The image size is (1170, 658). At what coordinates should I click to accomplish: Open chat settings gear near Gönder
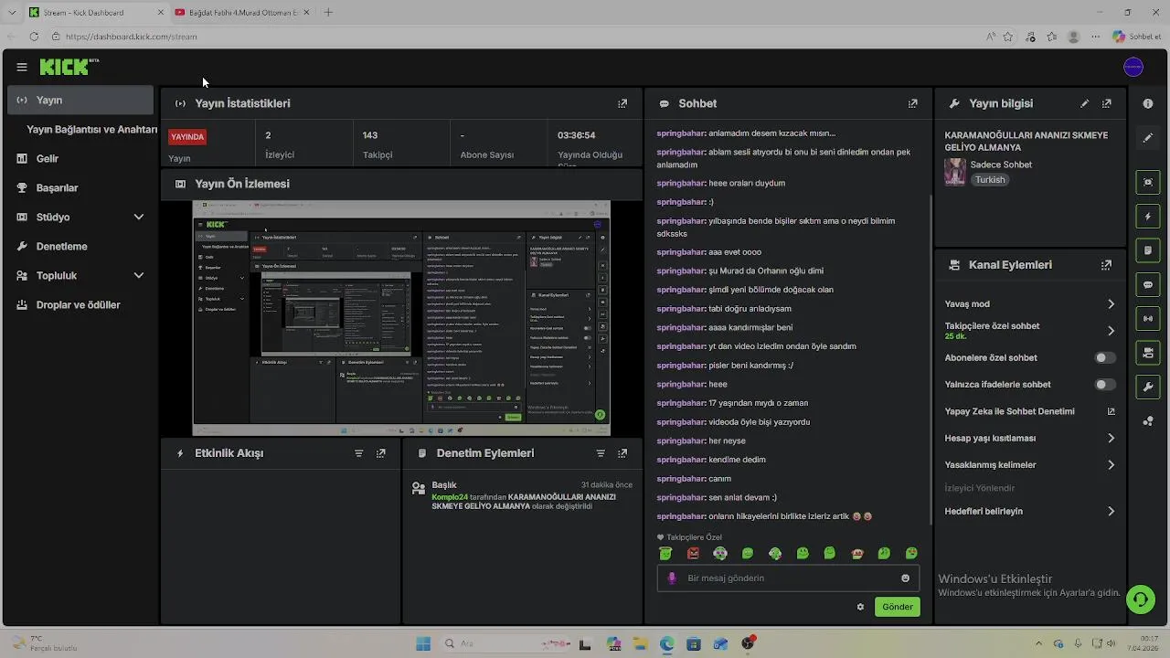click(860, 607)
